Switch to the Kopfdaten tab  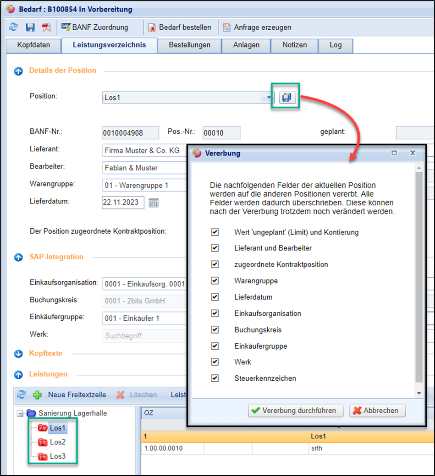pyautogui.click(x=33, y=45)
